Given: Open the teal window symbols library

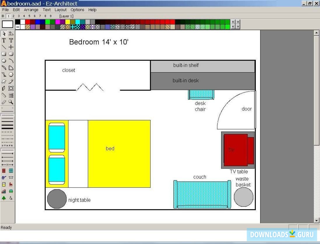Looking at the screenshot, I should click(11, 171).
